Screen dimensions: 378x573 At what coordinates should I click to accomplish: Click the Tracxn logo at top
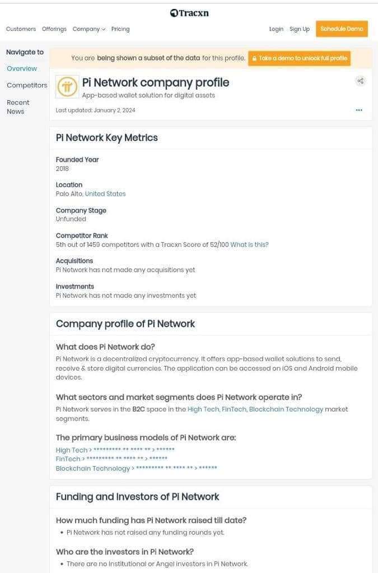[189, 13]
